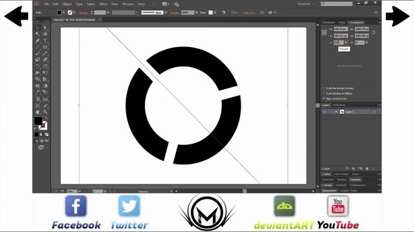414x232 pixels.
Task: Click toolbox Fill color swatch
Action: [38, 121]
